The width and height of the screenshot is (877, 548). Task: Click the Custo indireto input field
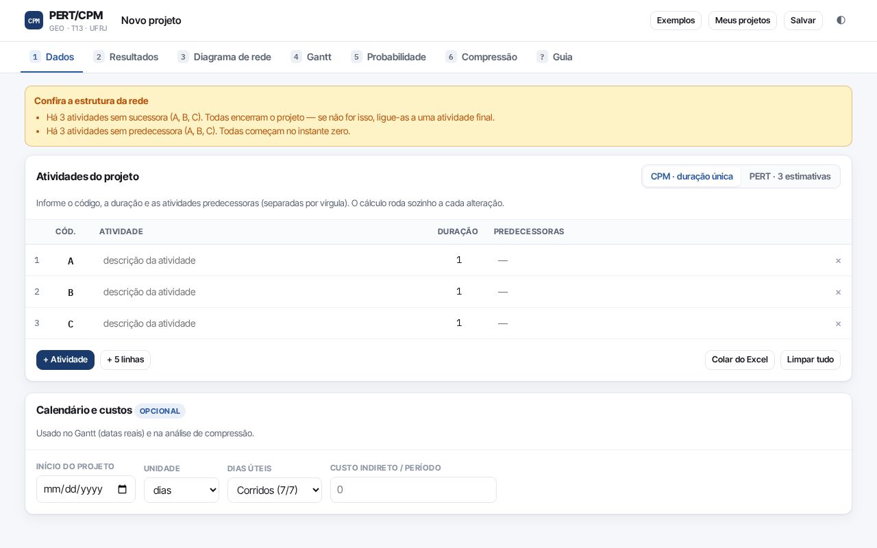[413, 490]
